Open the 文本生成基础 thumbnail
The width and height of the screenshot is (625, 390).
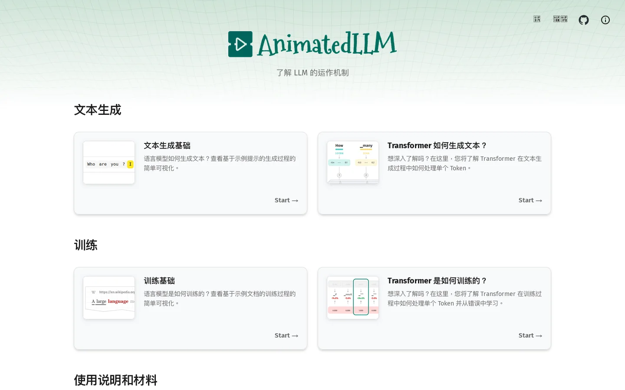click(109, 162)
